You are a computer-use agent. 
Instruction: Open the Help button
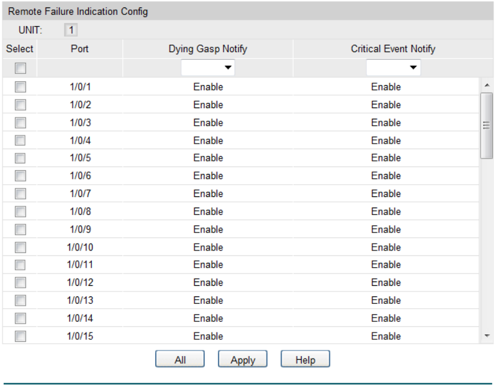305,360
